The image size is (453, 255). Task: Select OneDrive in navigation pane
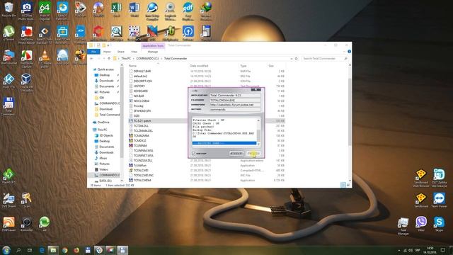pos(103,123)
